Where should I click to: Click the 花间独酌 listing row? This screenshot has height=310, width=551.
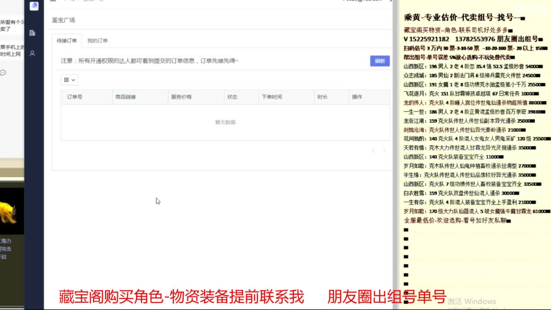[x=477, y=139]
